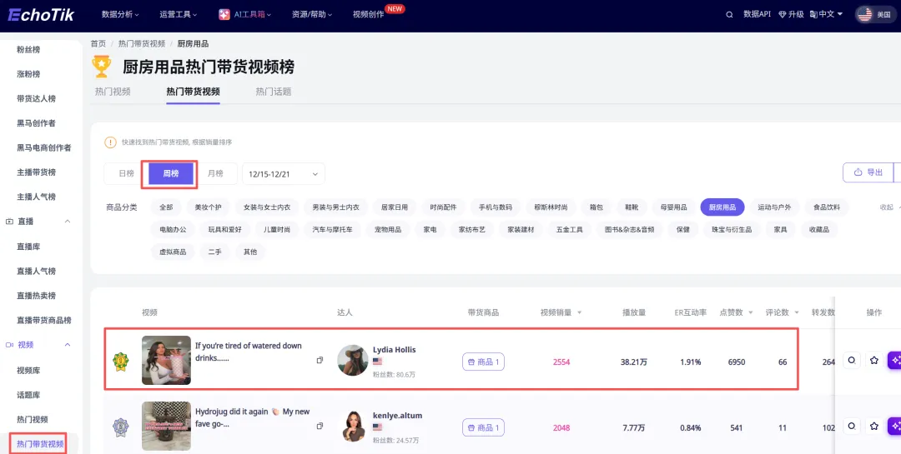
Task: Favorite the Lydia Hollis video with star
Action: pyautogui.click(x=874, y=360)
